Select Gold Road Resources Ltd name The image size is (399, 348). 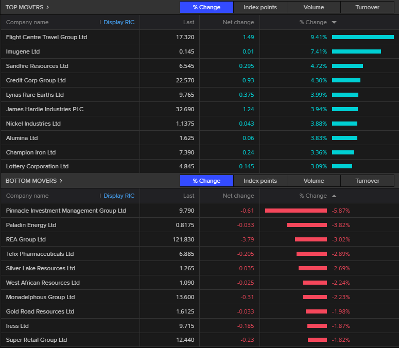pyautogui.click(x=40, y=311)
